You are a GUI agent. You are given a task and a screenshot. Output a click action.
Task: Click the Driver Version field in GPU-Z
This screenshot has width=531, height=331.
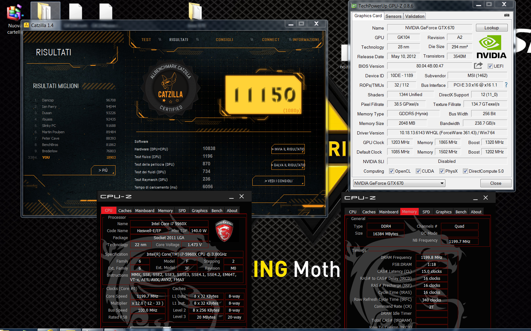(447, 133)
